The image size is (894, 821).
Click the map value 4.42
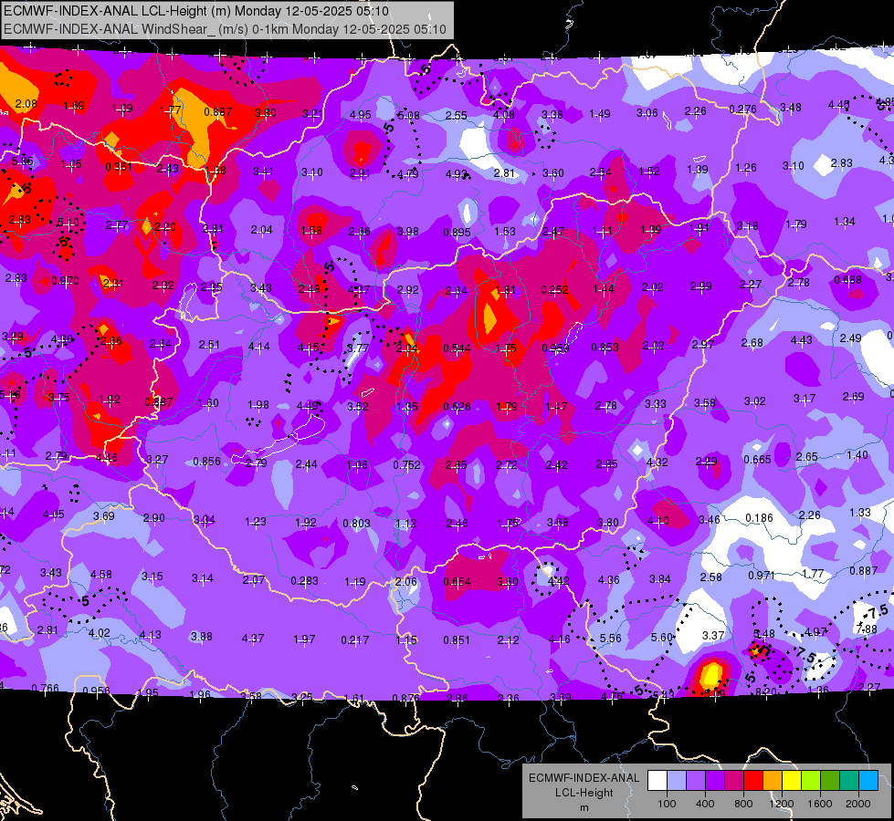(558, 580)
